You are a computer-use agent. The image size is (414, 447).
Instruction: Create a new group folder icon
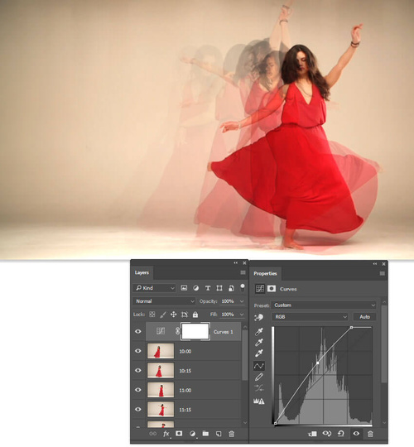tap(205, 434)
